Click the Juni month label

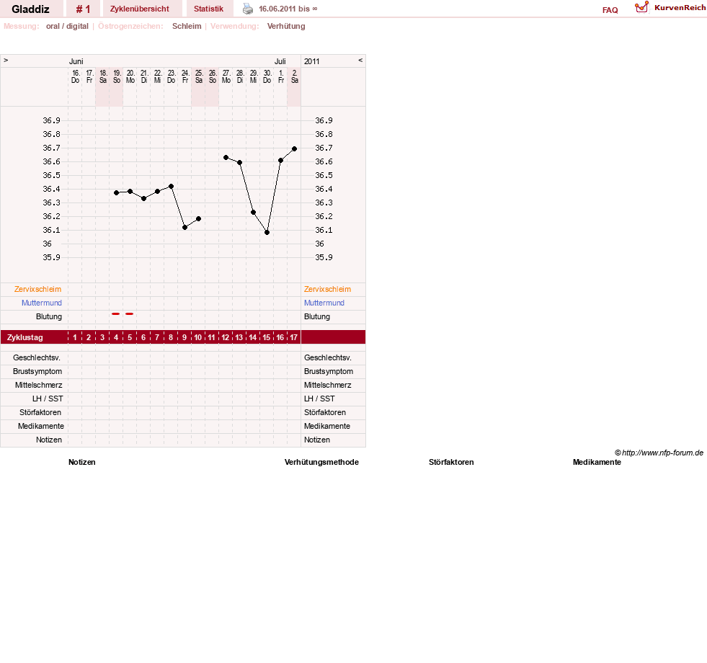coord(76,61)
